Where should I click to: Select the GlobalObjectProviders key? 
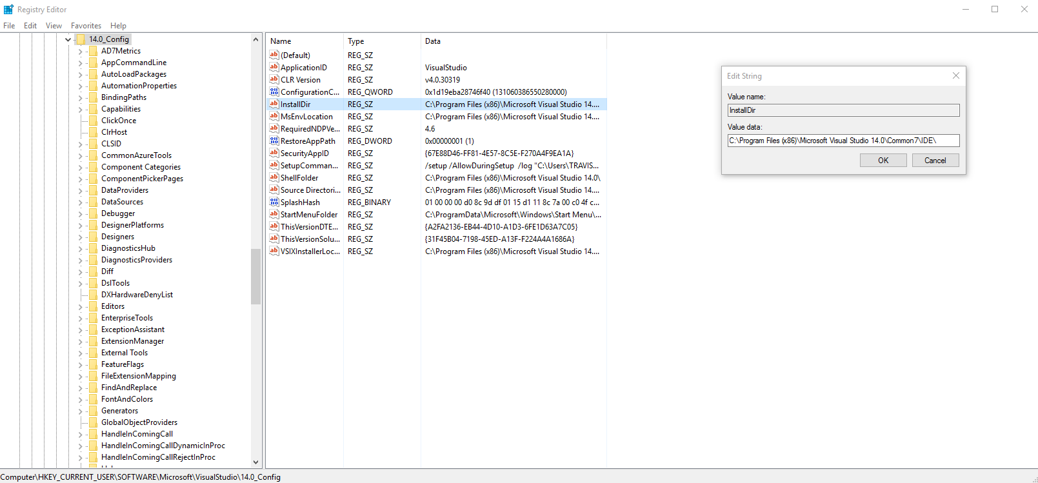(139, 422)
